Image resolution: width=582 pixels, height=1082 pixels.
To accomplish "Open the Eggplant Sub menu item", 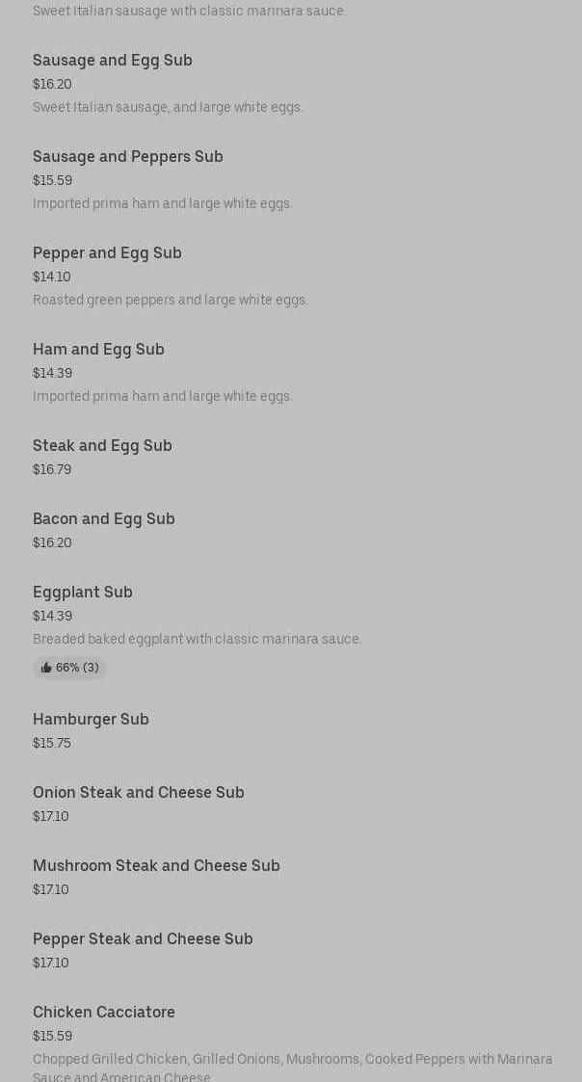I will (83, 593).
